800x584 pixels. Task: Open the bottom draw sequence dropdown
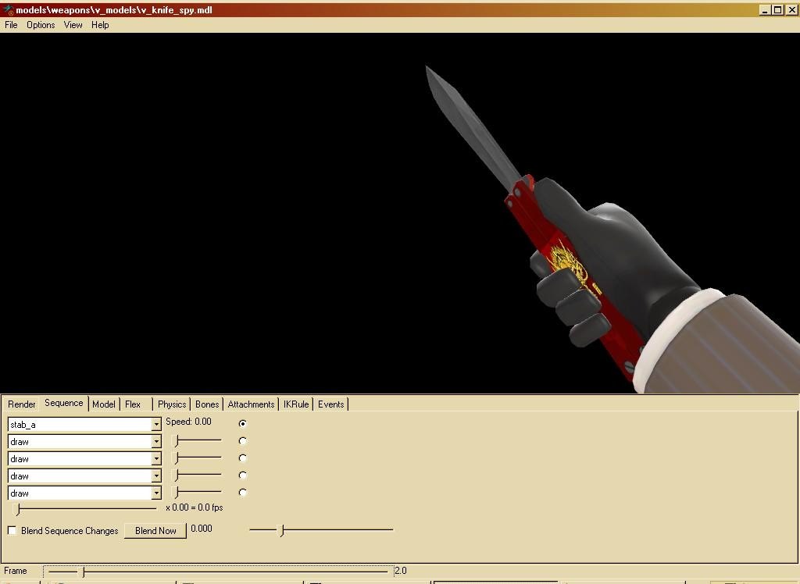pyautogui.click(x=155, y=493)
